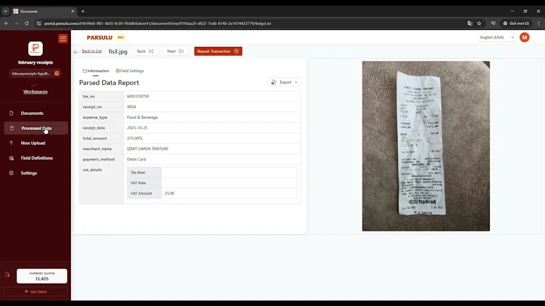The height and width of the screenshot is (306, 545).
Task: Click the site info icon in address bar
Action: pos(39,23)
